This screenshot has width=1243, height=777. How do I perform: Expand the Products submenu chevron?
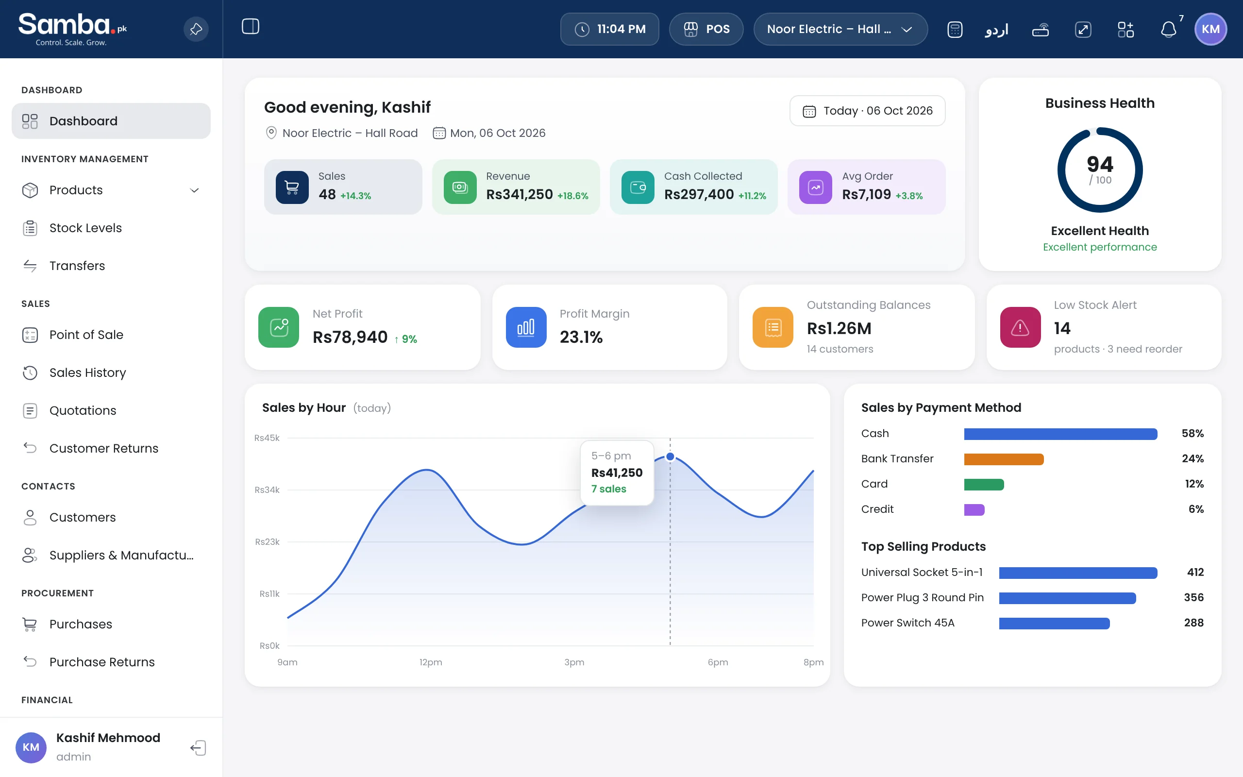click(x=194, y=190)
